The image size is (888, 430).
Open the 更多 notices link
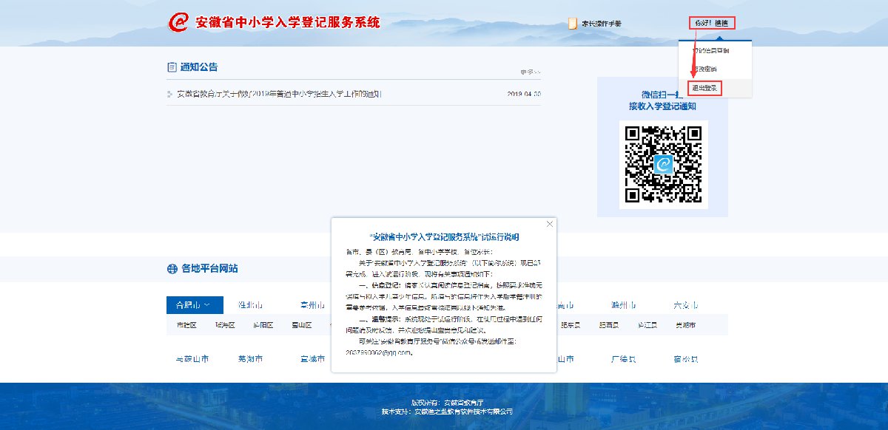pos(530,72)
